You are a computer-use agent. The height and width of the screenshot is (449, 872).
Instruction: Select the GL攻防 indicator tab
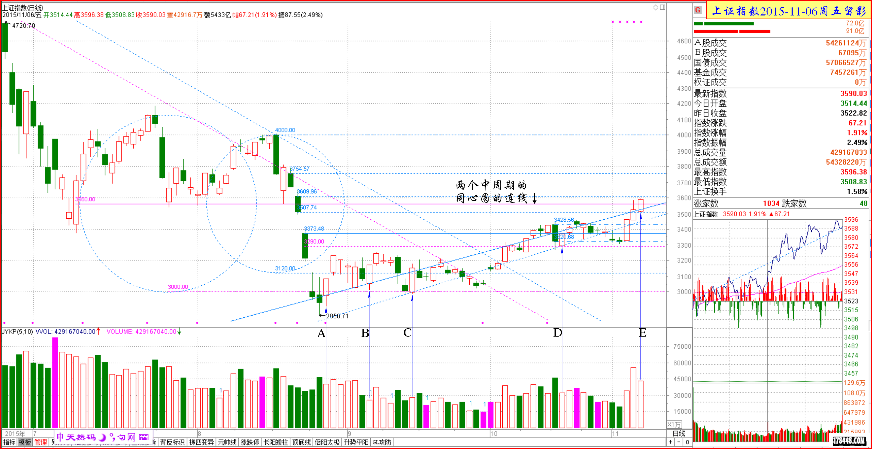coord(382,442)
